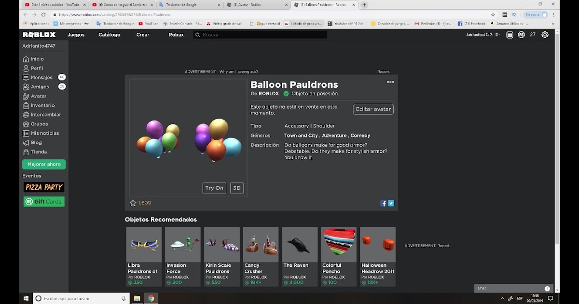Open the Pizza Party event banner
This screenshot has height=304, width=579.
click(x=44, y=187)
